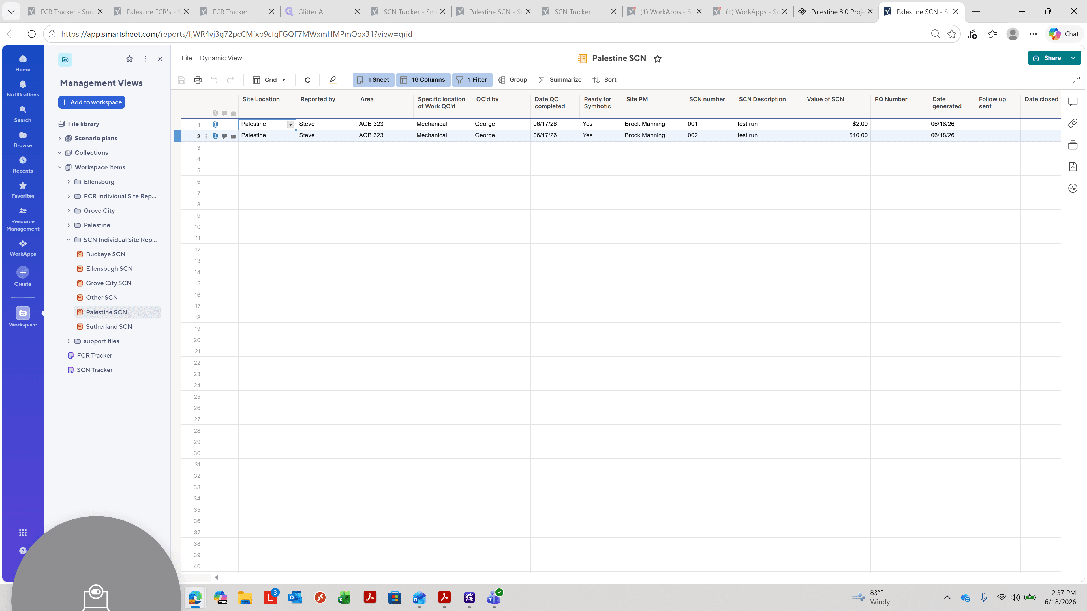
Task: Open Search in the left sidebar
Action: [23, 114]
